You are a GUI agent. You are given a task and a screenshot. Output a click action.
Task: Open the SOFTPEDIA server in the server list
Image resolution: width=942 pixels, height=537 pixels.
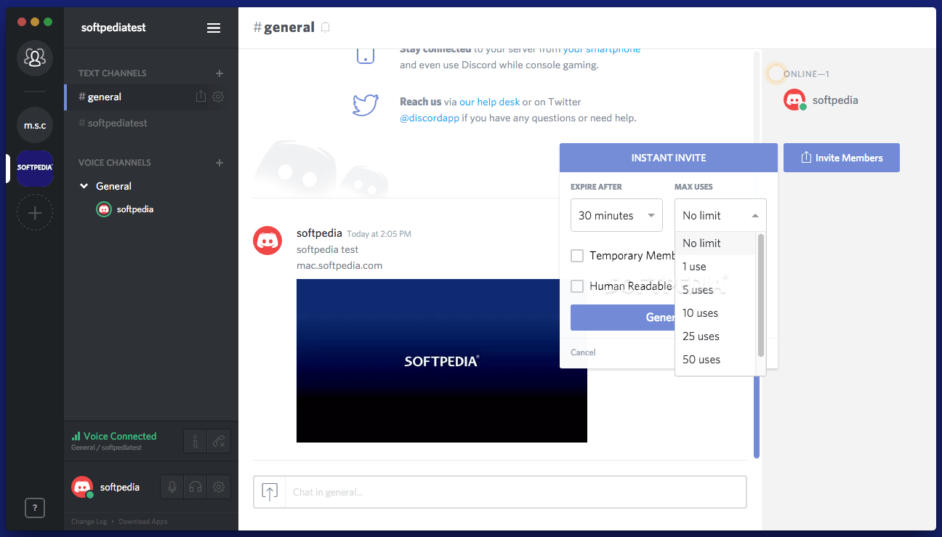point(34,169)
